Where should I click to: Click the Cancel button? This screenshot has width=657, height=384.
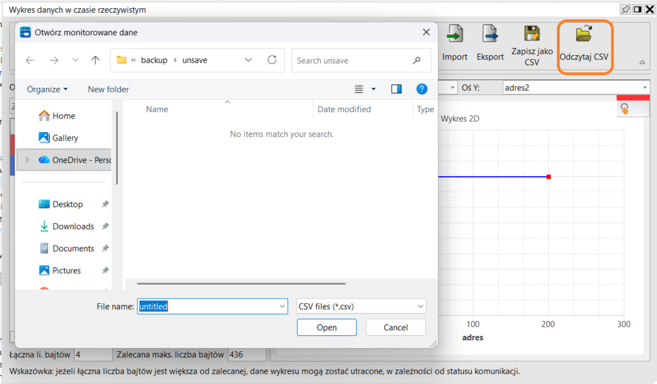(x=395, y=327)
